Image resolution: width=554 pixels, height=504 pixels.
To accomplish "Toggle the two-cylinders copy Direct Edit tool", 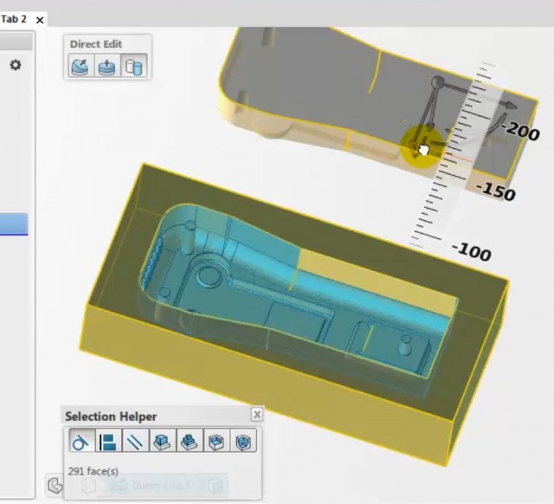I will (x=134, y=66).
